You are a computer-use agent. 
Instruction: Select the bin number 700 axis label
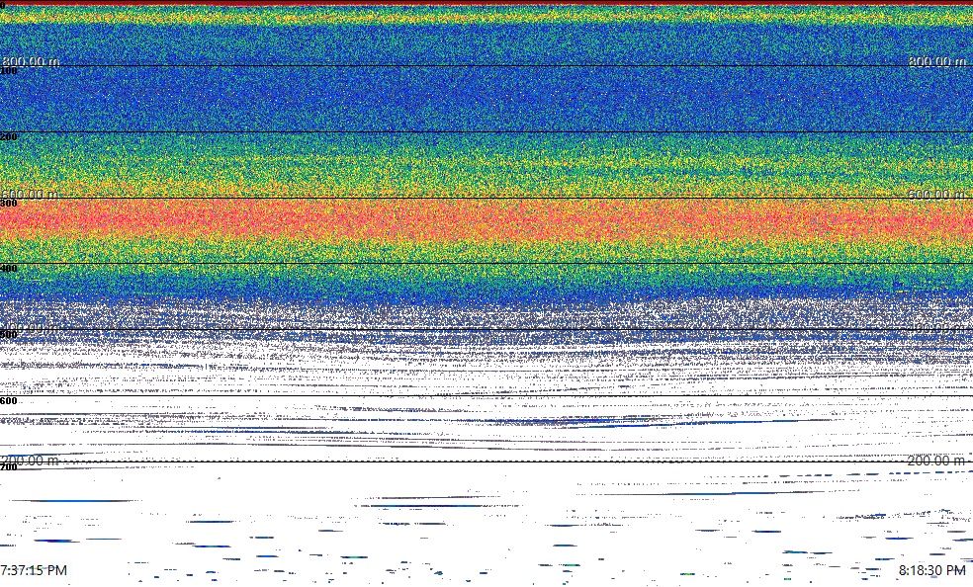point(9,466)
